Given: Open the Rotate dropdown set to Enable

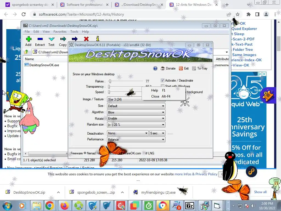Looking at the screenshot, I should 136,118.
